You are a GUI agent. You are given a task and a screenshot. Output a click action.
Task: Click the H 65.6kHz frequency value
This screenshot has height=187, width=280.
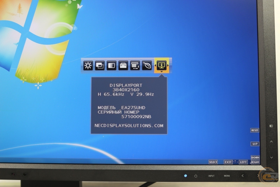(x=111, y=94)
